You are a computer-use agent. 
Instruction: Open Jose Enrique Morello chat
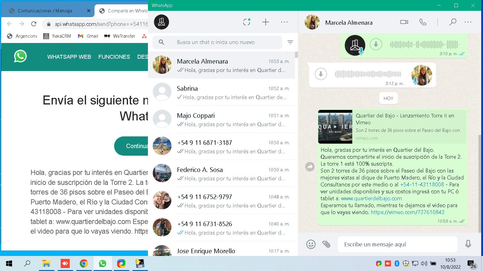pos(221,249)
